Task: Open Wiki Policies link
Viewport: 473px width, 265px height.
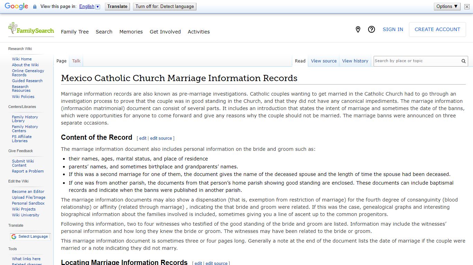Action: pyautogui.click(x=23, y=97)
